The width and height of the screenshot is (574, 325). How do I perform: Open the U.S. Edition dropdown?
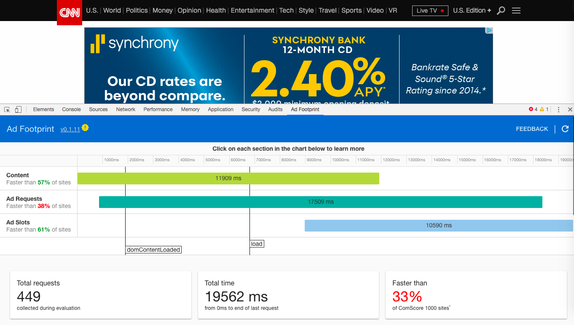coord(472,11)
